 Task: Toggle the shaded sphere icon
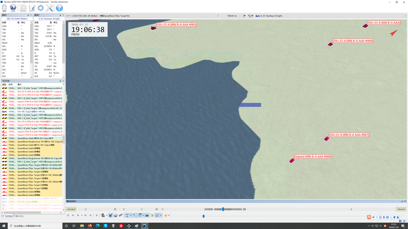coord(152,215)
